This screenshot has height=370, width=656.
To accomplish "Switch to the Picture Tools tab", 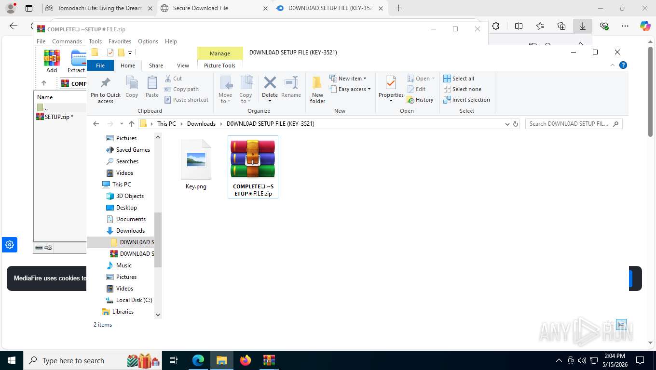I will click(x=219, y=66).
